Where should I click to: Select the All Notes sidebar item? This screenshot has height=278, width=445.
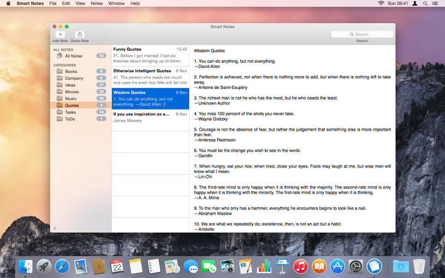click(73, 56)
